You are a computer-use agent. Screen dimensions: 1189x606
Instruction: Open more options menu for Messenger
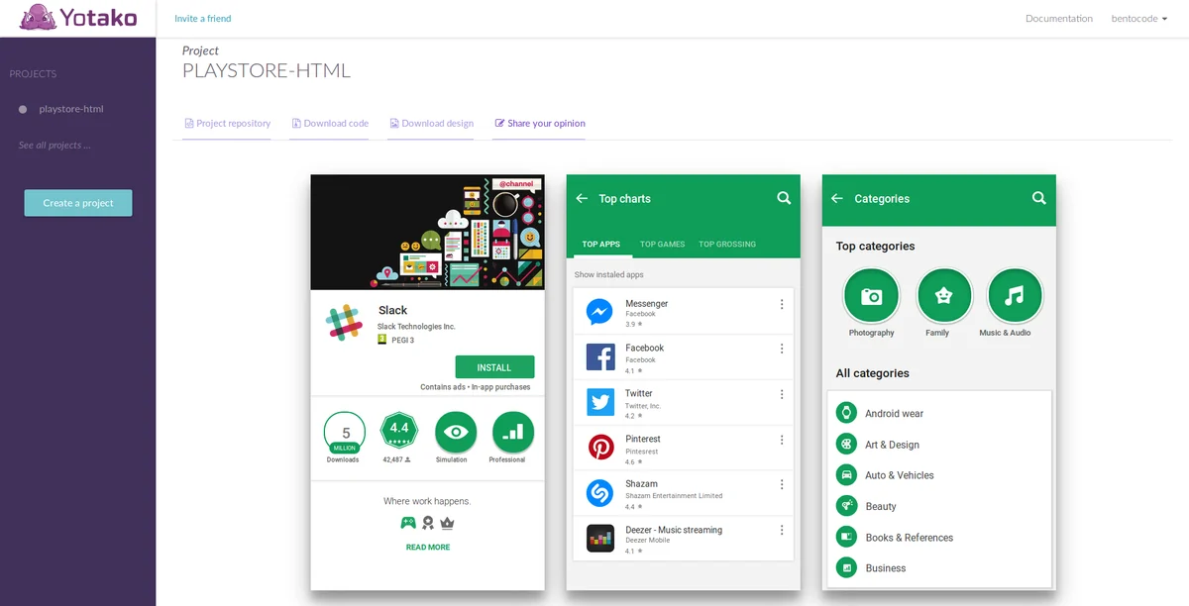[x=782, y=304]
